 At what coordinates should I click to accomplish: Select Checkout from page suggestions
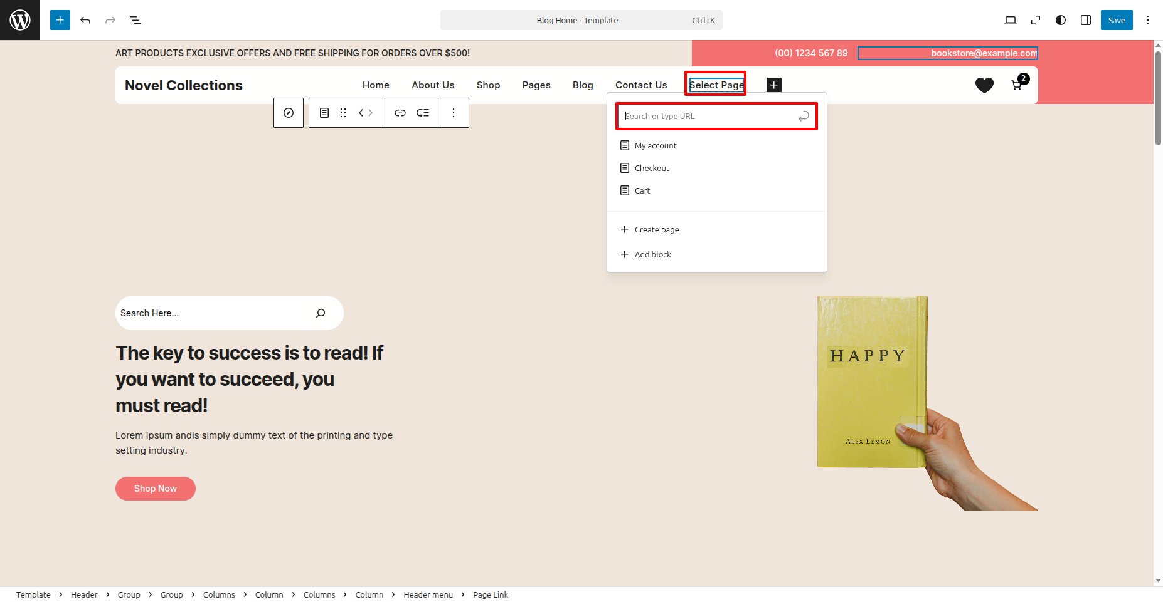tap(652, 168)
